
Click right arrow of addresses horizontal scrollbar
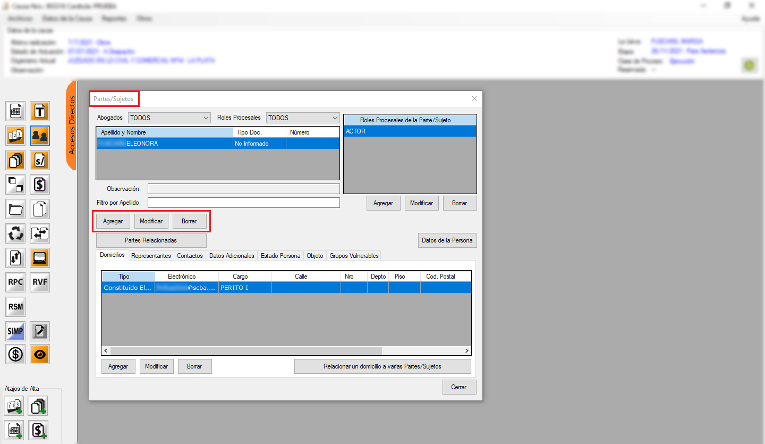(467, 351)
